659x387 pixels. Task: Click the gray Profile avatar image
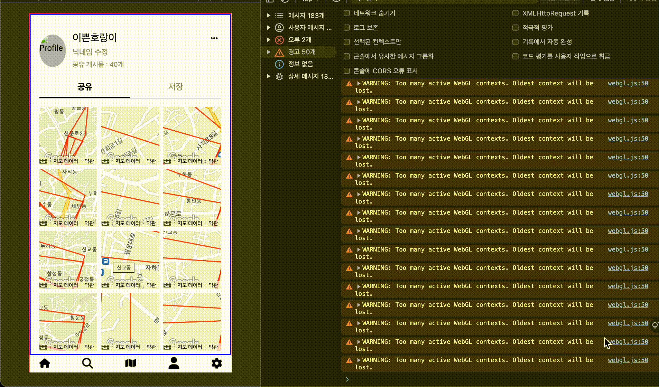(53, 50)
